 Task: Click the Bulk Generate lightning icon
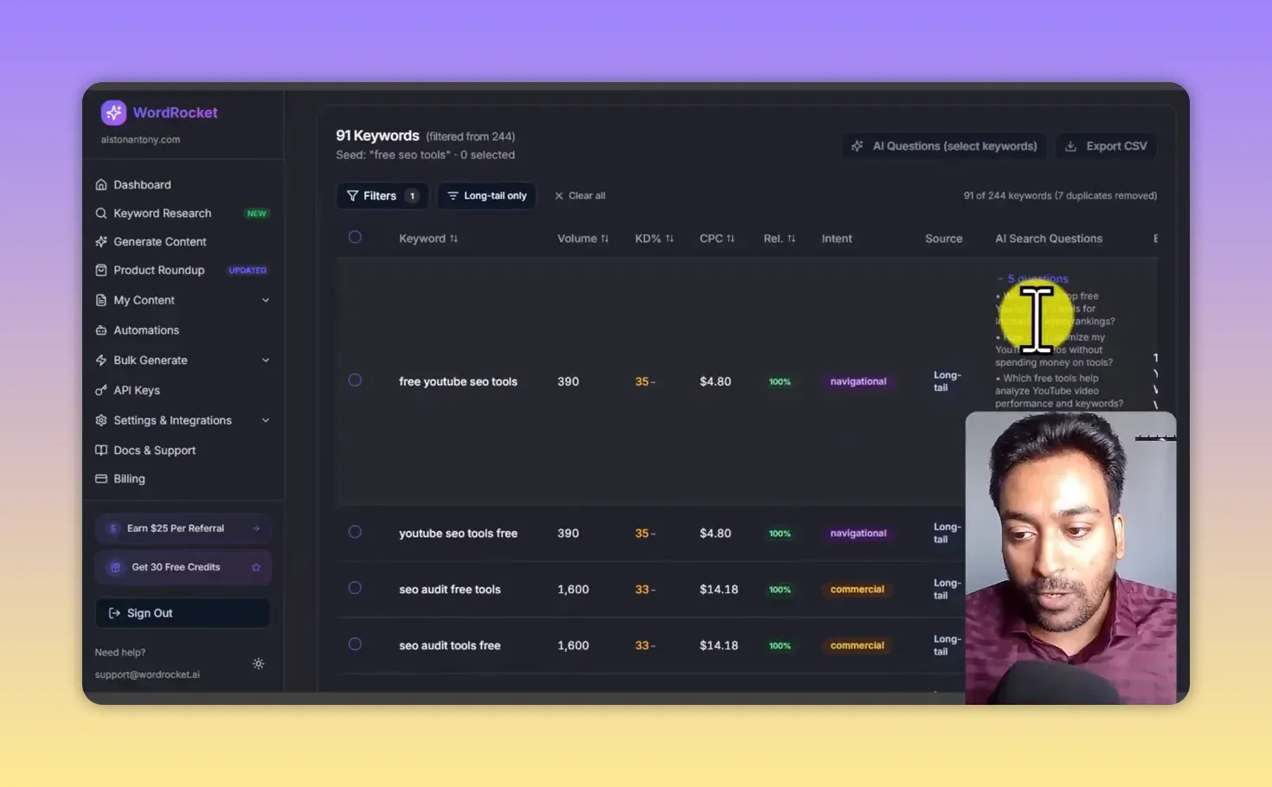pyautogui.click(x=101, y=360)
